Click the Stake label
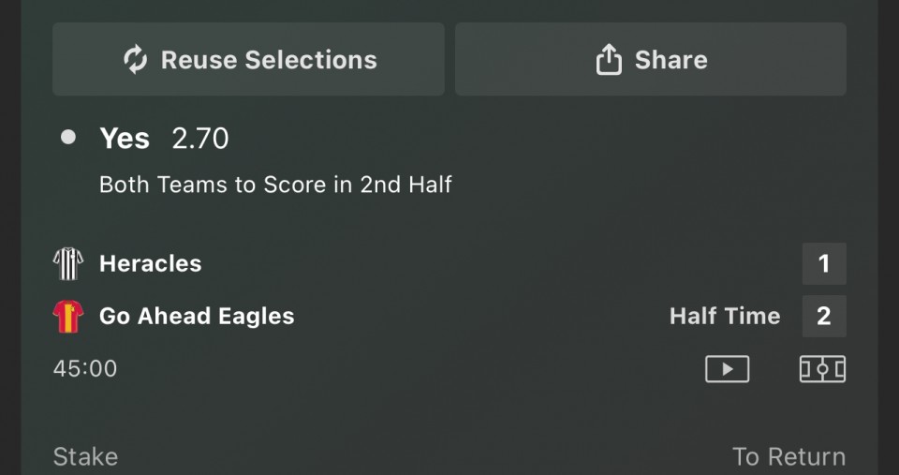The image size is (899, 475). pyautogui.click(x=85, y=457)
